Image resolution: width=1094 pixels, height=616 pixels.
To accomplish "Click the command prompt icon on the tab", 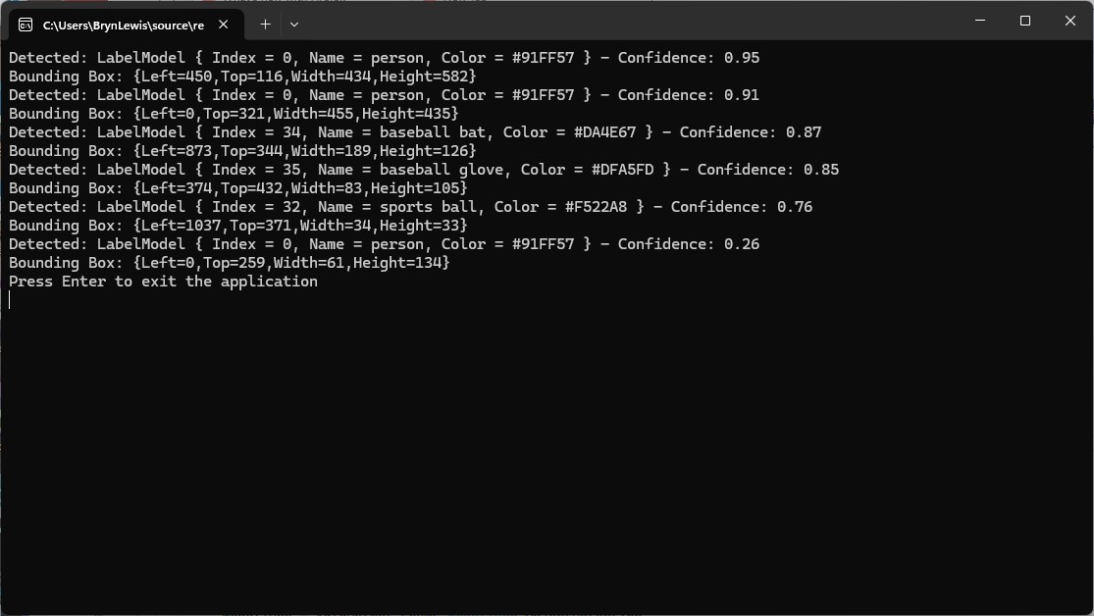I will [x=26, y=25].
